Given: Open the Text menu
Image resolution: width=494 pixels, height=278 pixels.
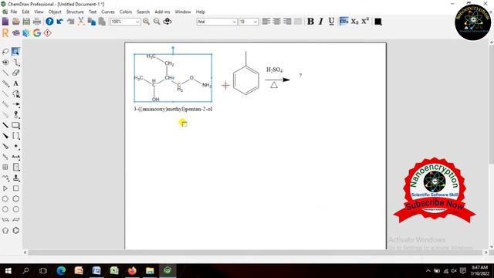Looking at the screenshot, I should coord(93,12).
